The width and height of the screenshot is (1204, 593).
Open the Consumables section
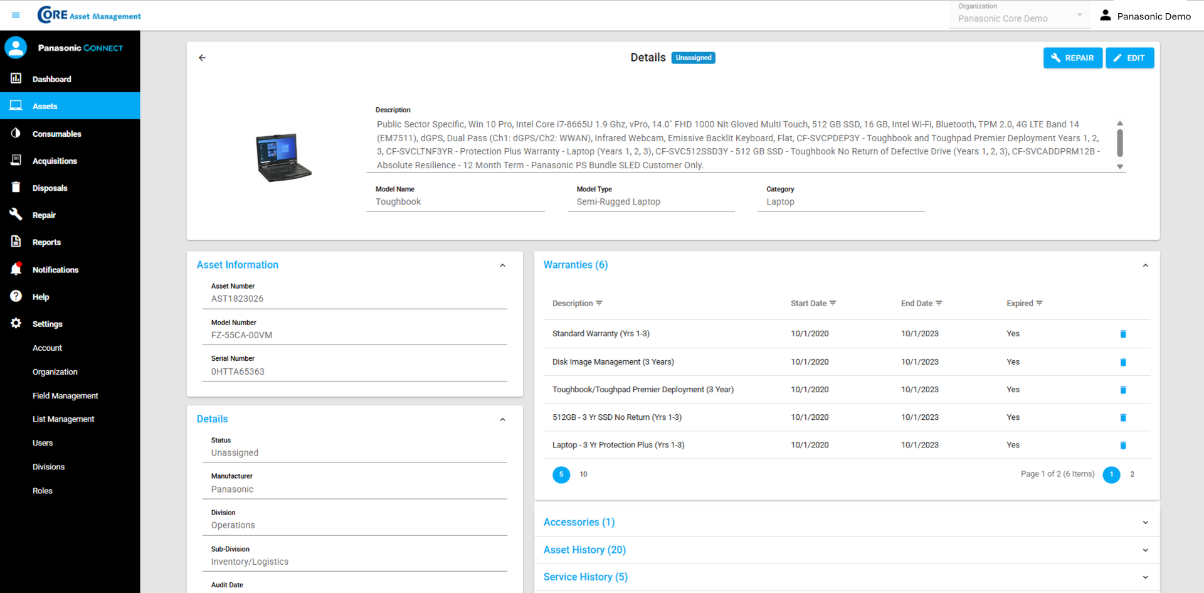pos(57,133)
